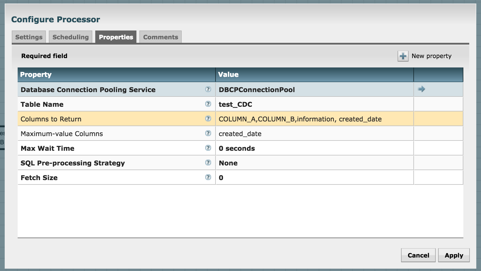Click the Fetch Size help icon
The image size is (481, 271).
click(208, 177)
